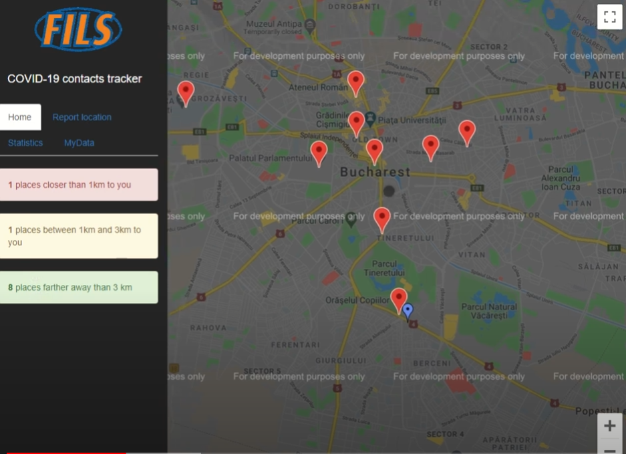
Task: Select the blue current-location marker
Action: [408, 310]
